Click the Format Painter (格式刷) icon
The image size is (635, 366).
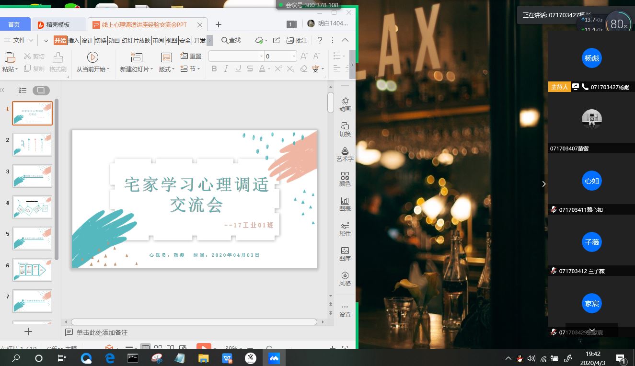(58, 57)
